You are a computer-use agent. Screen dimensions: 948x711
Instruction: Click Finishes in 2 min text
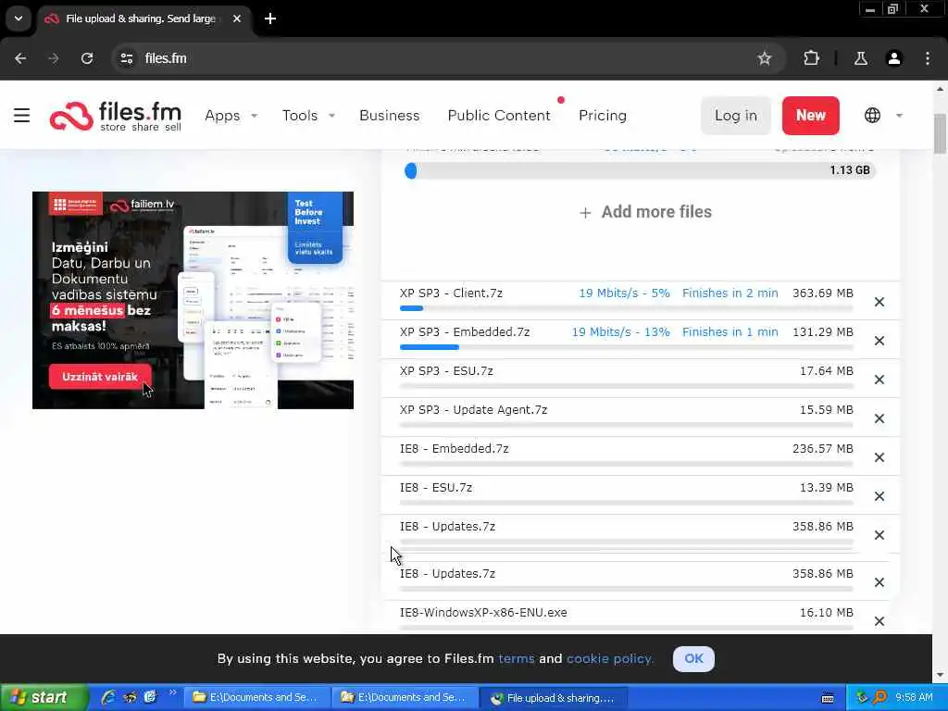point(730,293)
